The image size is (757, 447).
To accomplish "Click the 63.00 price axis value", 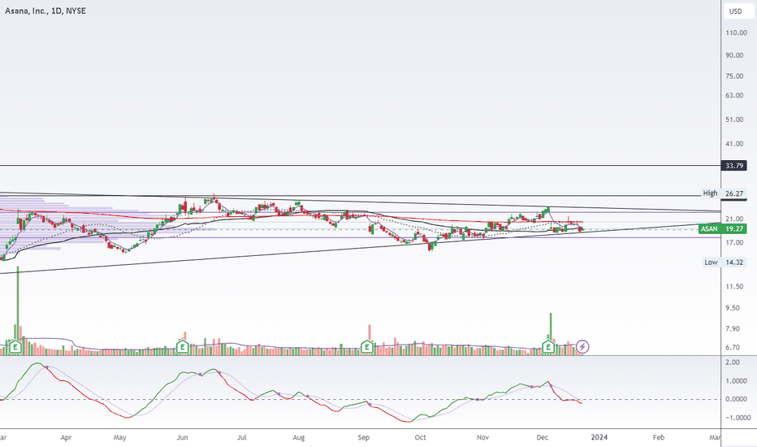I will pos(734,95).
